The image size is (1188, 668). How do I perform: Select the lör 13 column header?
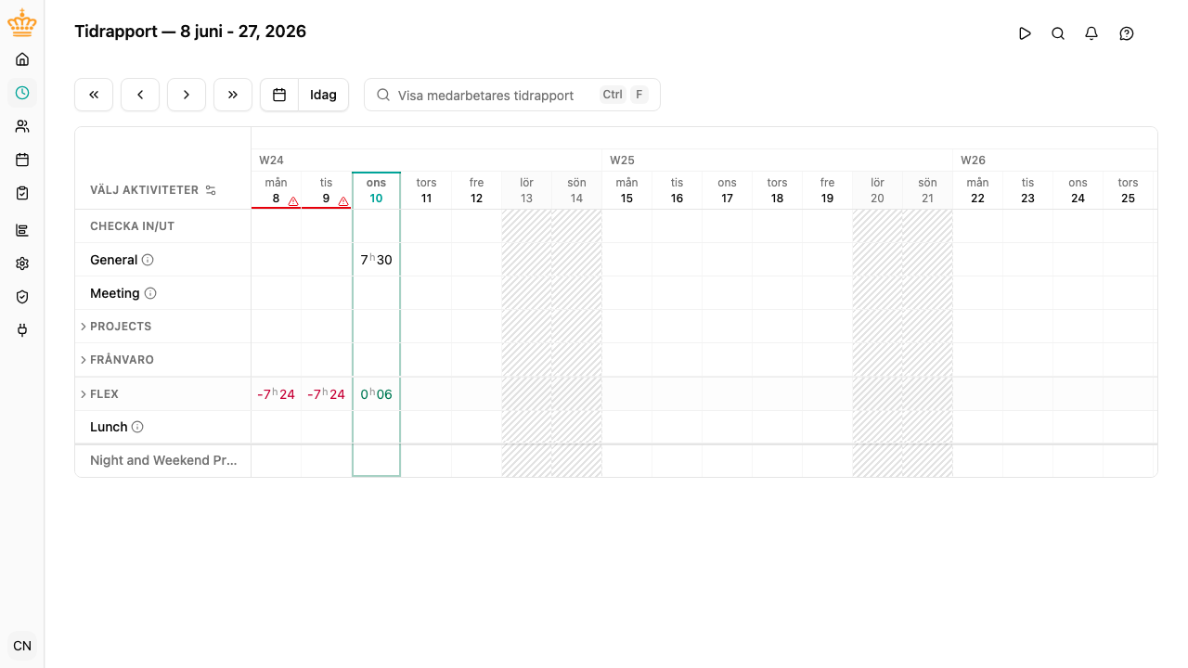pos(526,190)
